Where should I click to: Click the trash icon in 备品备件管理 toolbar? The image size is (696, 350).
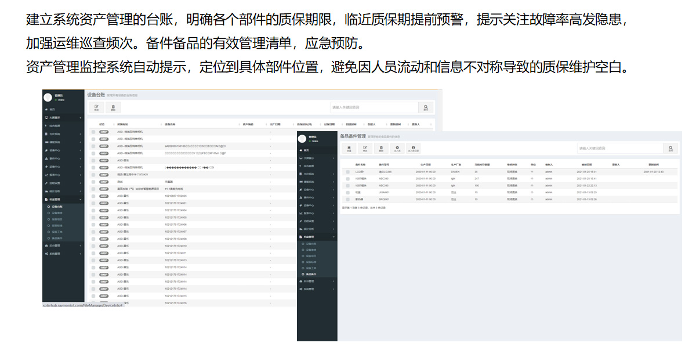pyautogui.click(x=381, y=149)
